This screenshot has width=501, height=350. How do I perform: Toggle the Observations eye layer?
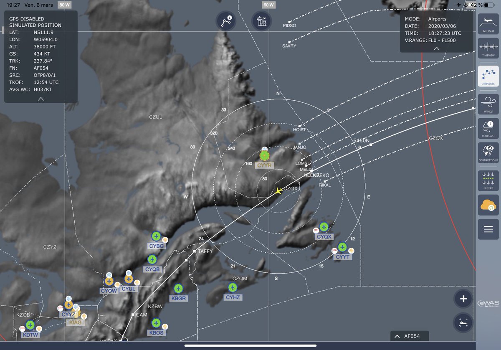pyautogui.click(x=488, y=153)
